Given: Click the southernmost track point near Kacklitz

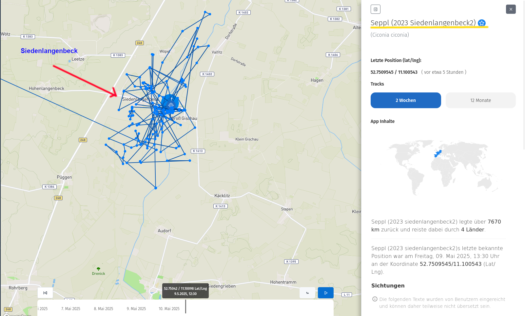Looking at the screenshot, I should 156,188.
